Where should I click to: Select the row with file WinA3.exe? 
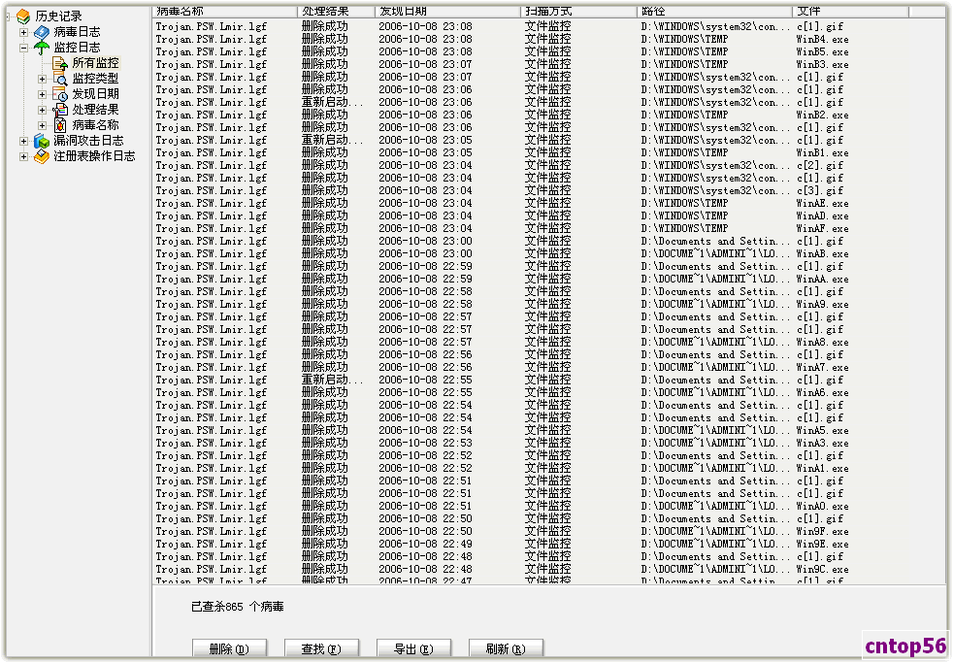click(x=549, y=443)
